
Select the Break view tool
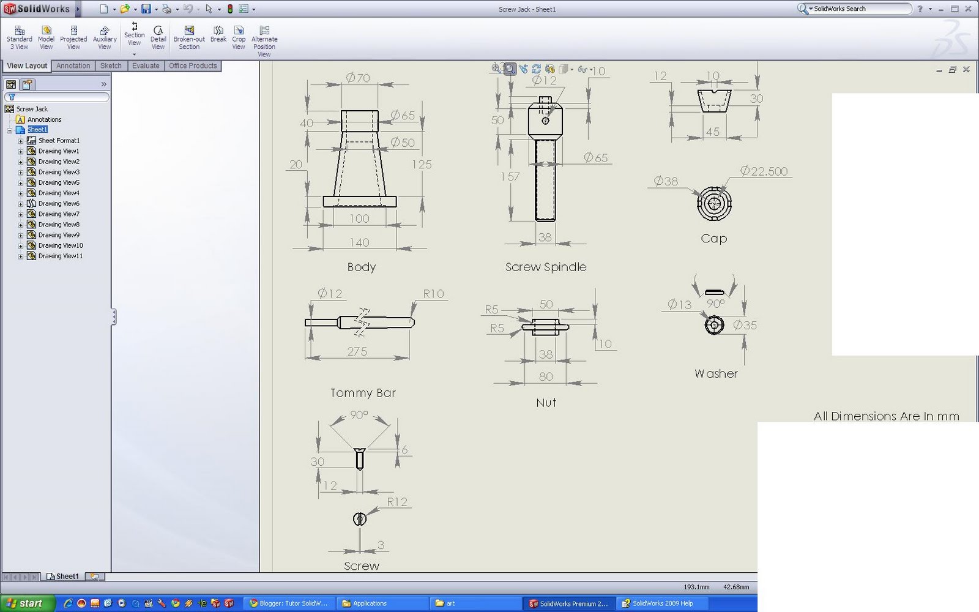coord(218,37)
